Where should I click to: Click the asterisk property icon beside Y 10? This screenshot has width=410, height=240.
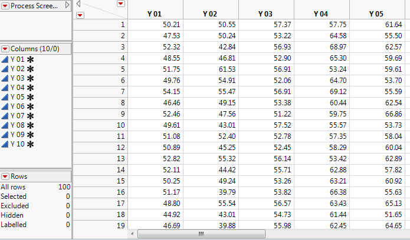[30, 144]
